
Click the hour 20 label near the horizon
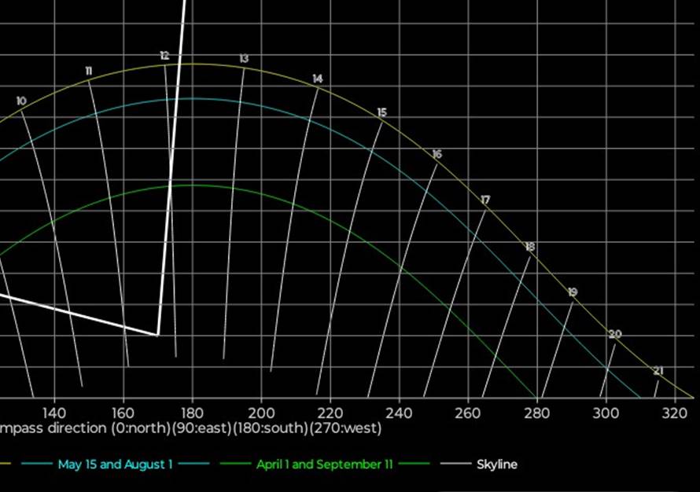pos(614,334)
